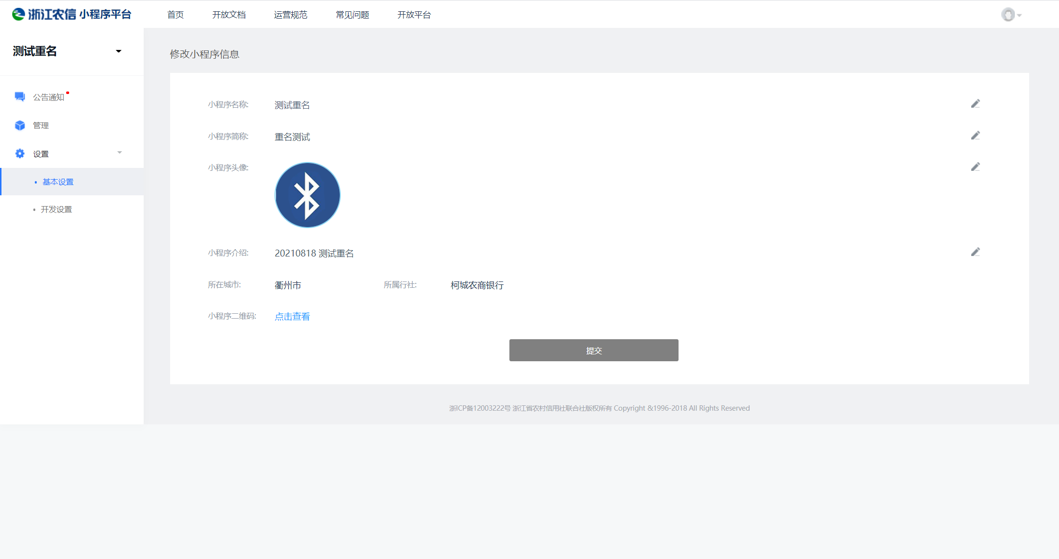Image resolution: width=1059 pixels, height=559 pixels.
Task: Expand the 测试重名 app selector dropdown
Action: pos(118,51)
